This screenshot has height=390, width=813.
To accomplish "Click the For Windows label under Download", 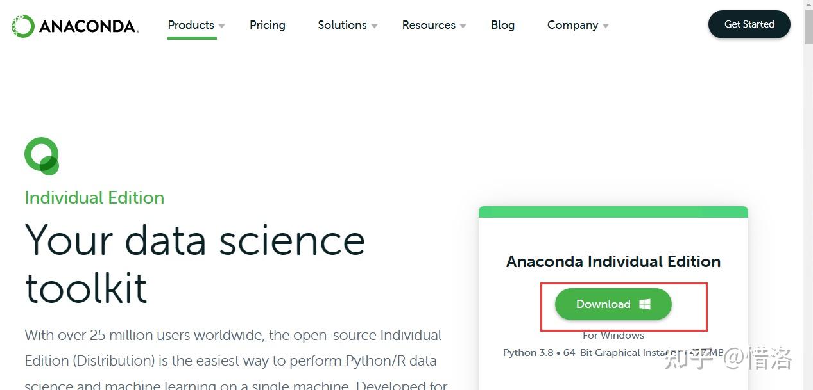I will 613,335.
